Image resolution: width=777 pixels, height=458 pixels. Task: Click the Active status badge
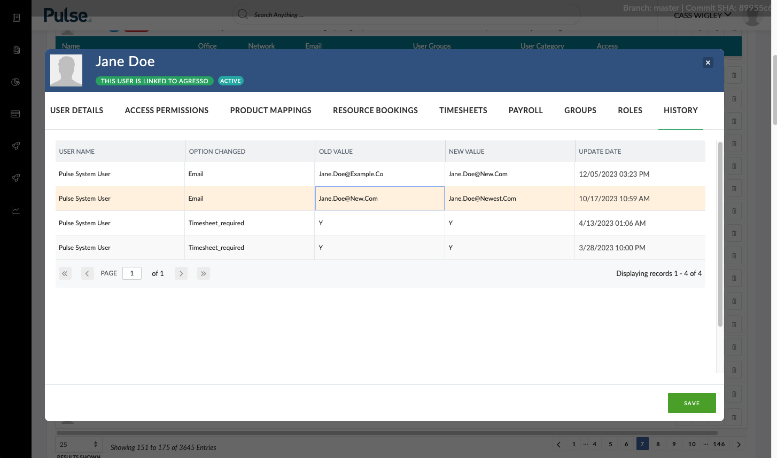point(231,81)
